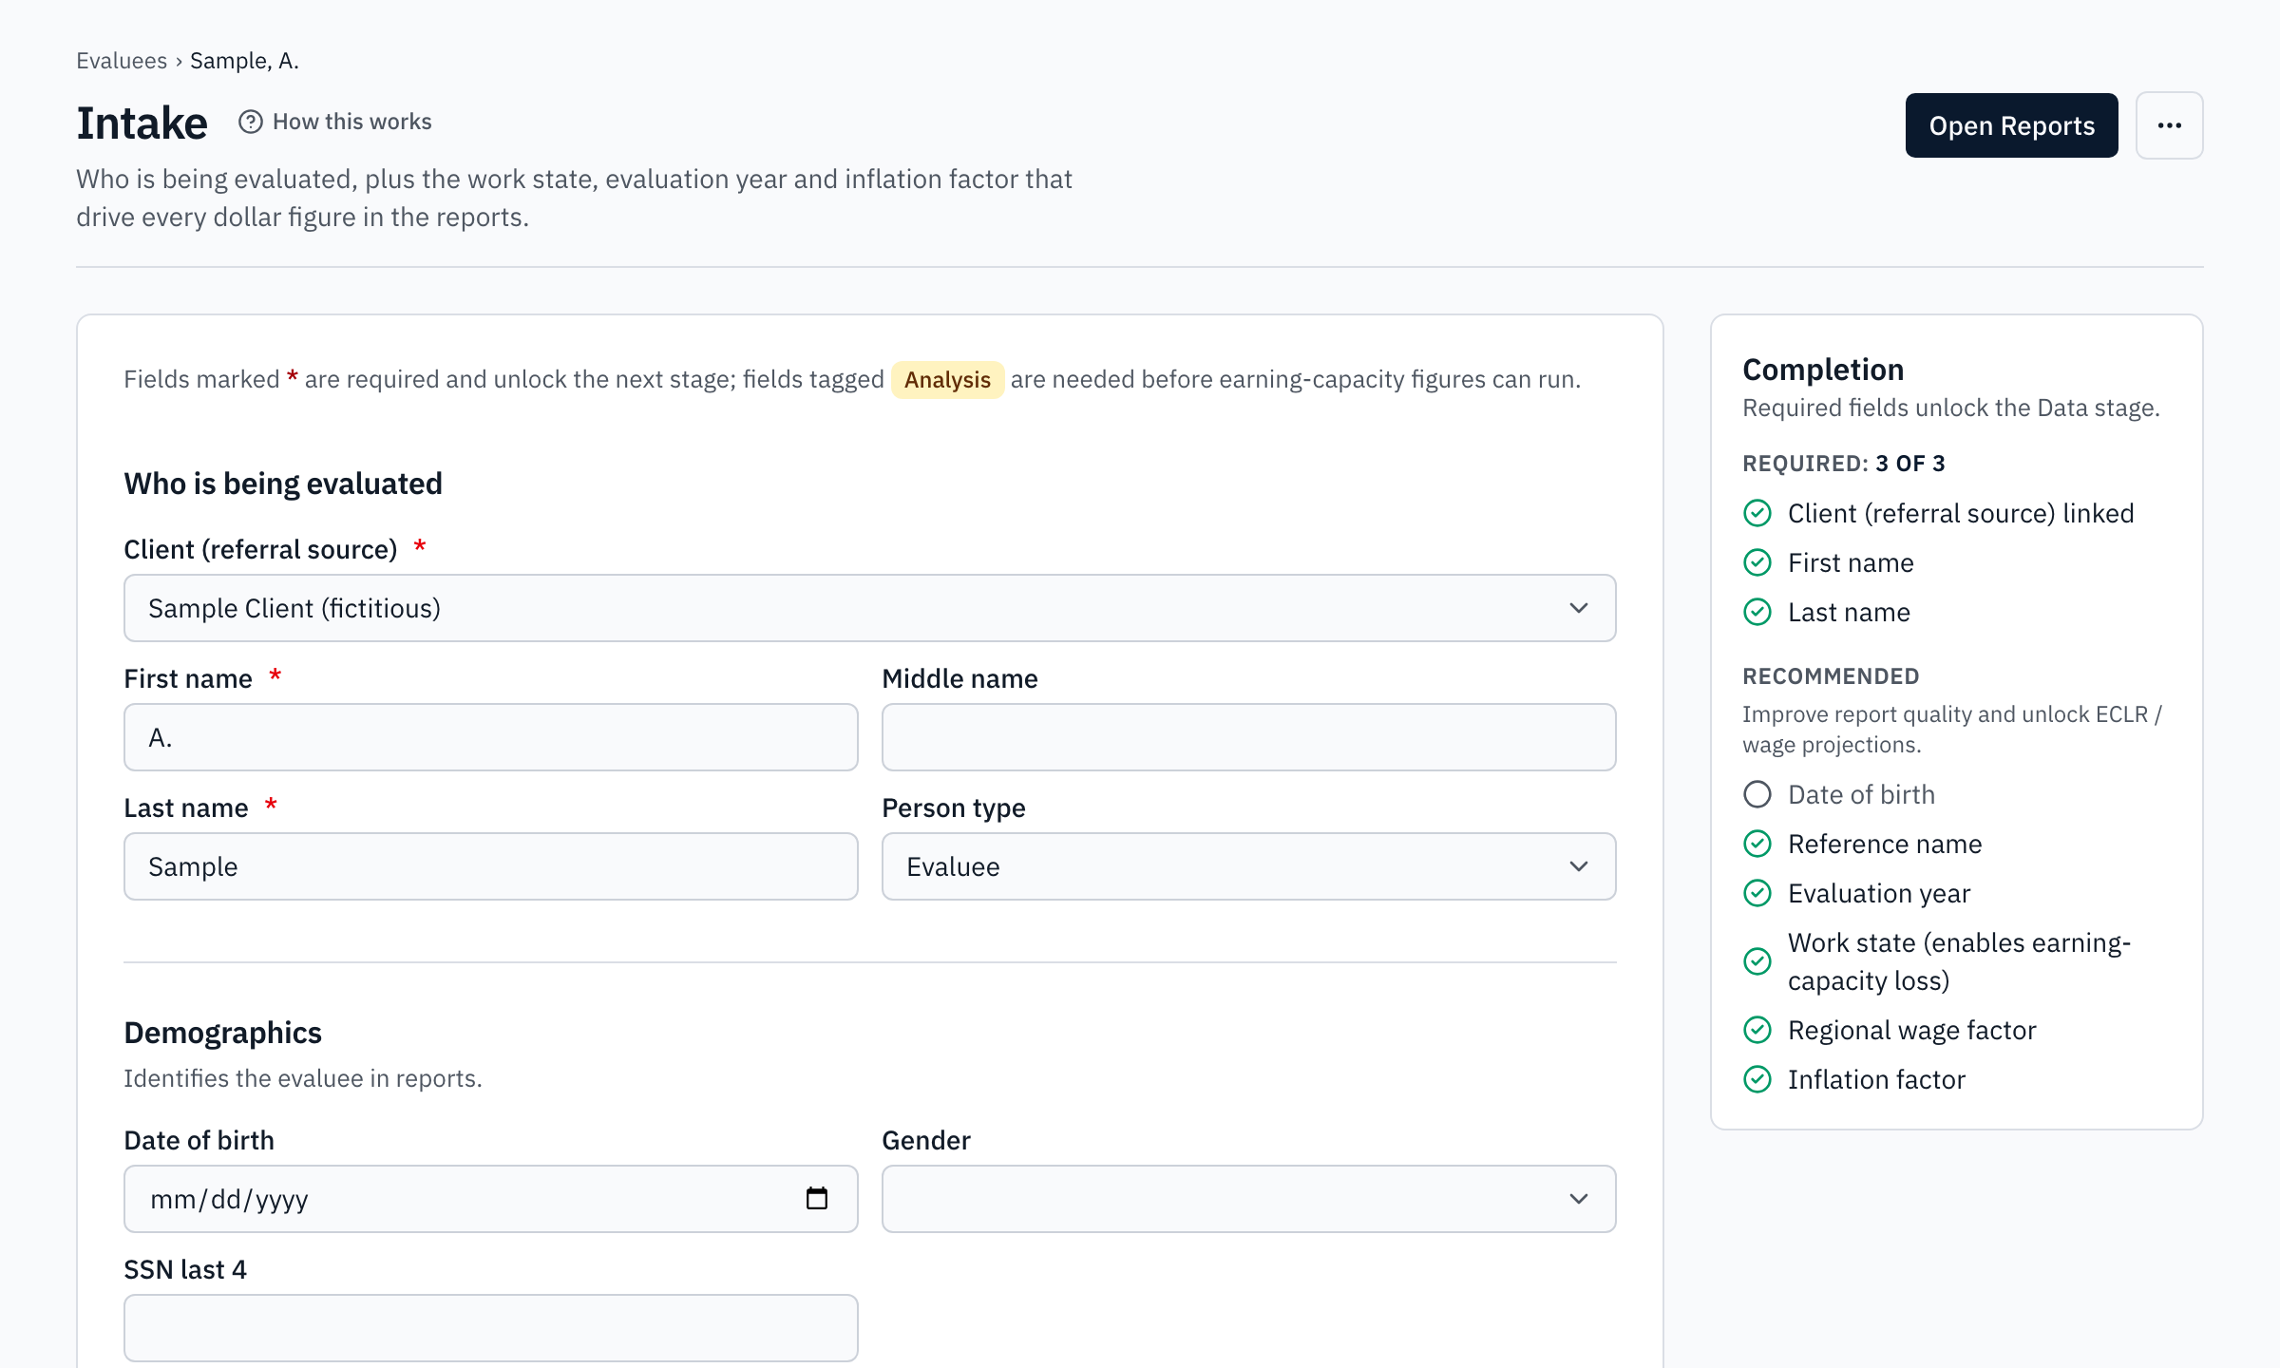
Task: Click the Who is being evaluated heading
Action: 283,484
